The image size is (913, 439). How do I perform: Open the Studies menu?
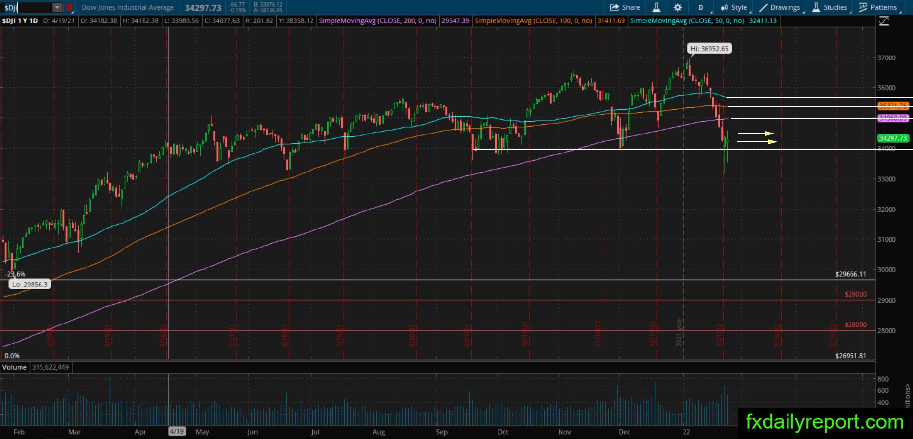830,7
